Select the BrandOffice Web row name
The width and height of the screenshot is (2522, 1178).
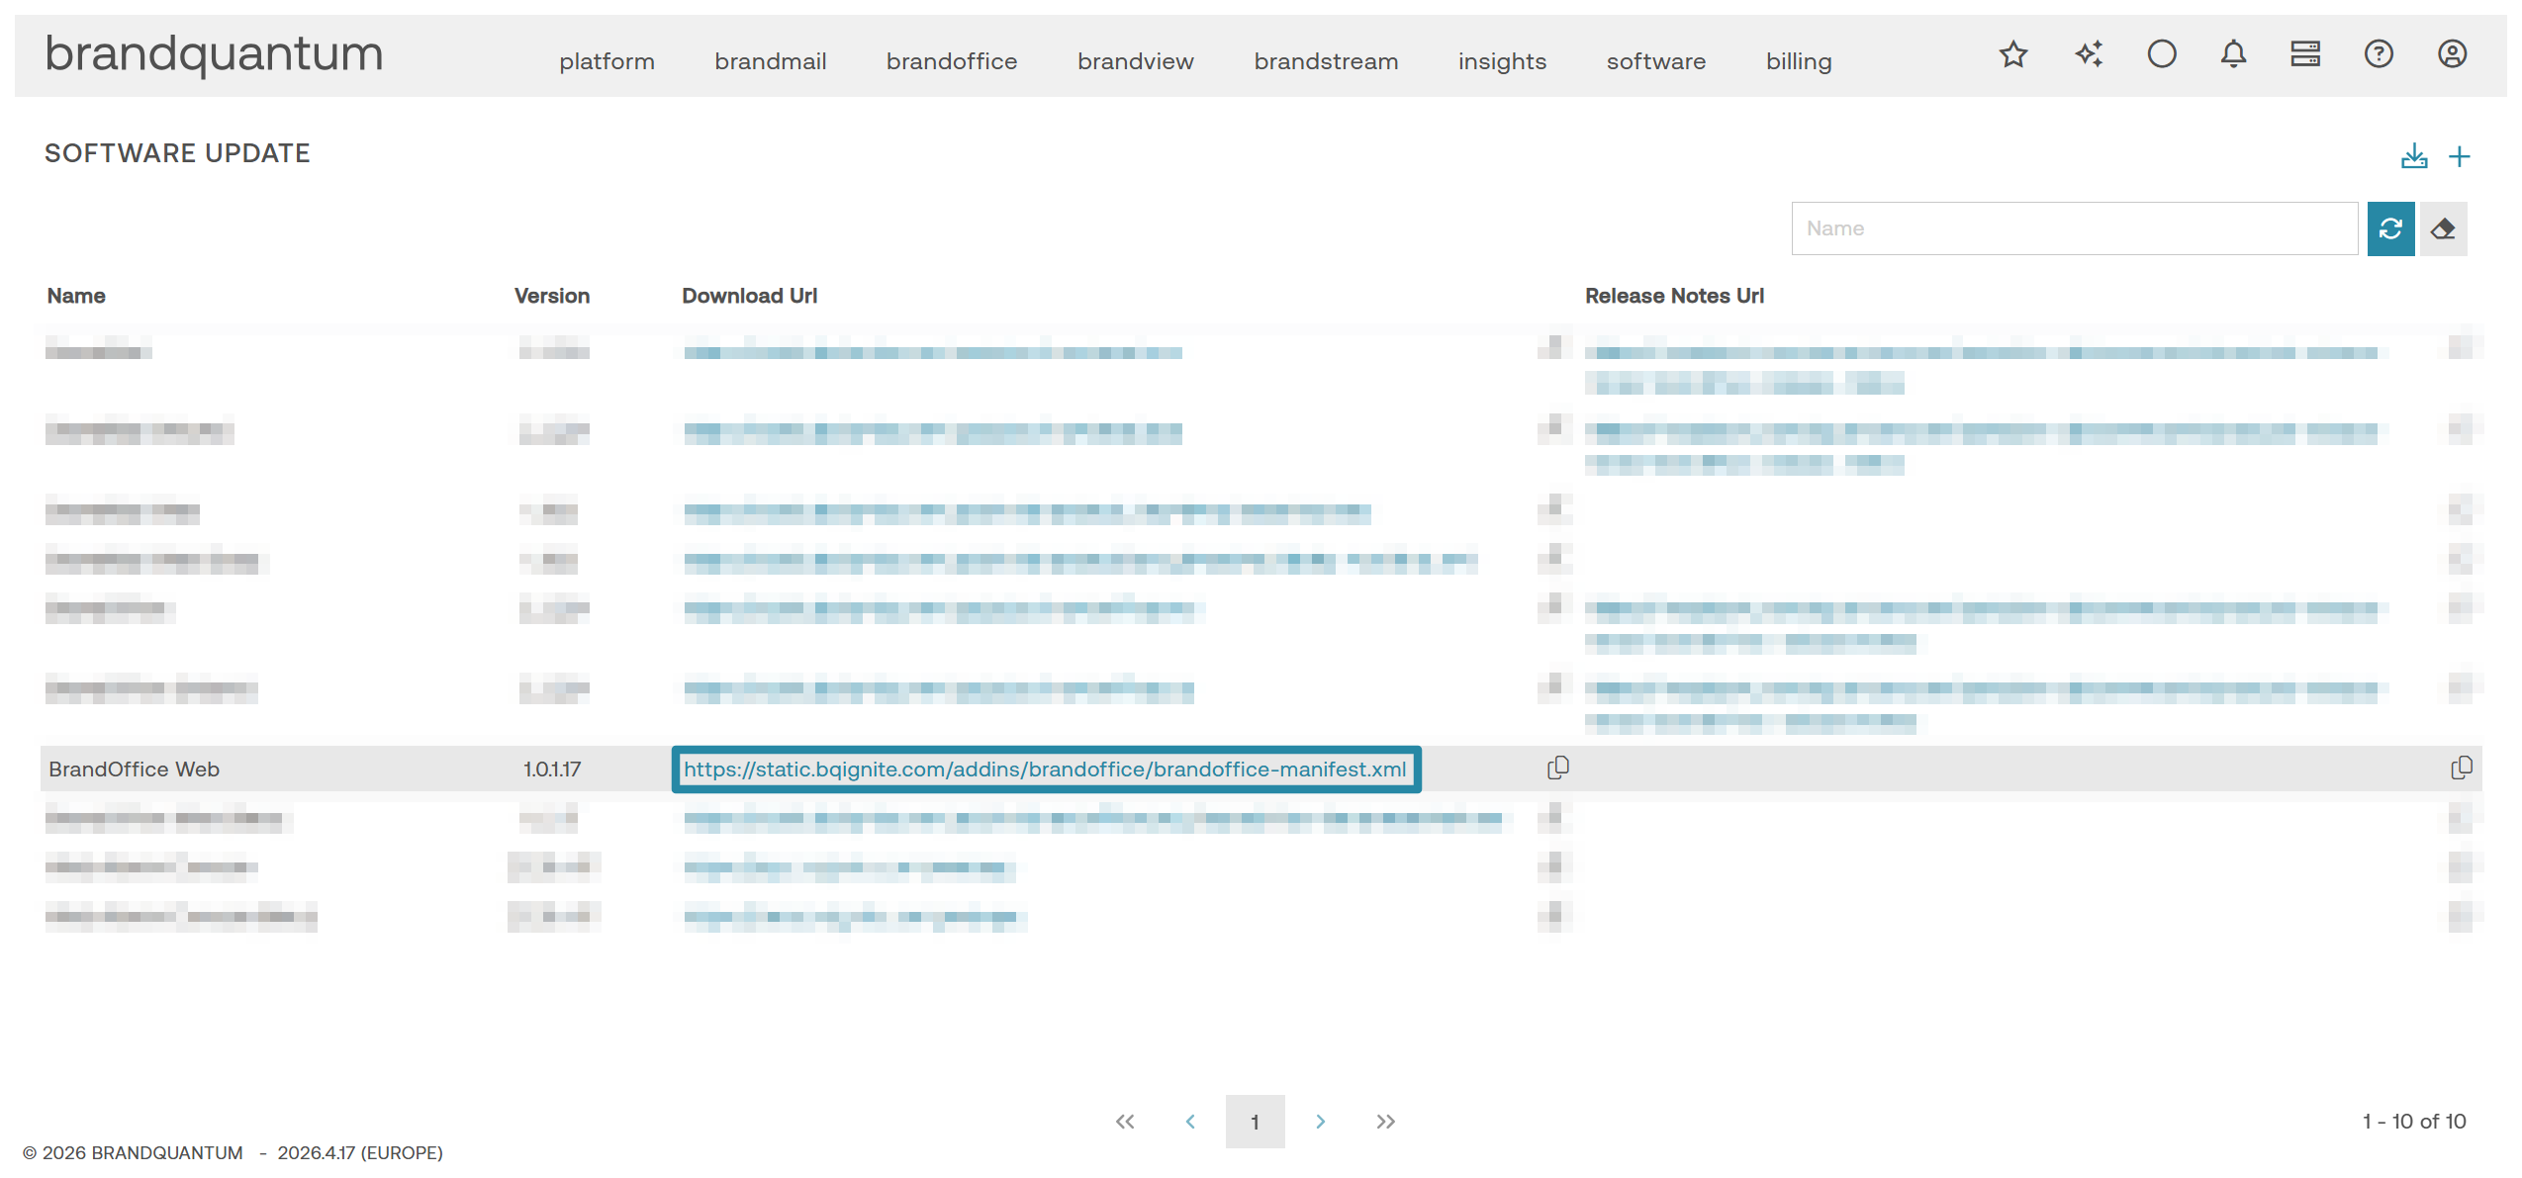pos(134,769)
